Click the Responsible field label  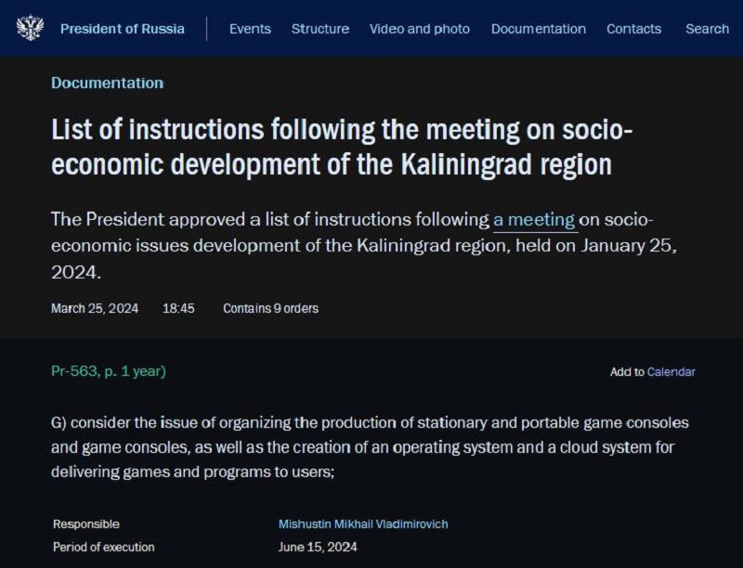(x=86, y=524)
